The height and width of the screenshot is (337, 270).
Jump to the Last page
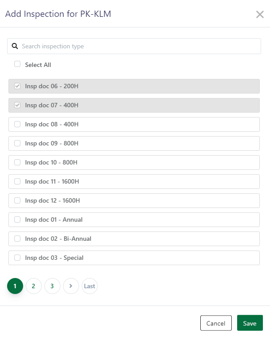(89, 286)
